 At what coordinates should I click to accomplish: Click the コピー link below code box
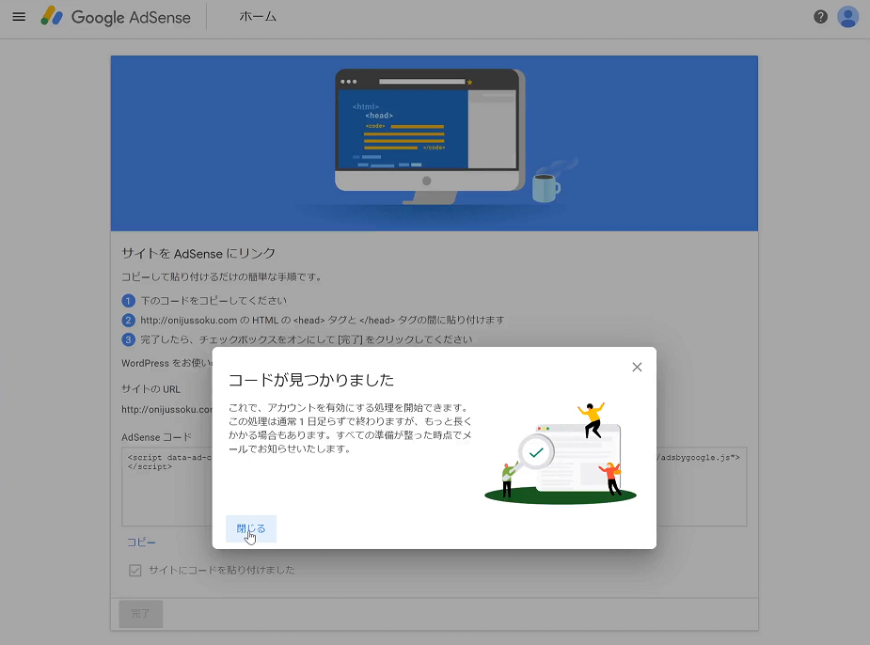click(x=141, y=542)
